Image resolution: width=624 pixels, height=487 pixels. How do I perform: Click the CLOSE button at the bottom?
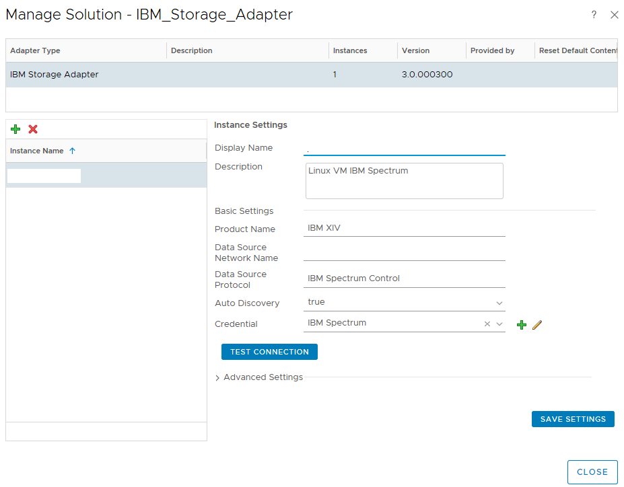(592, 472)
